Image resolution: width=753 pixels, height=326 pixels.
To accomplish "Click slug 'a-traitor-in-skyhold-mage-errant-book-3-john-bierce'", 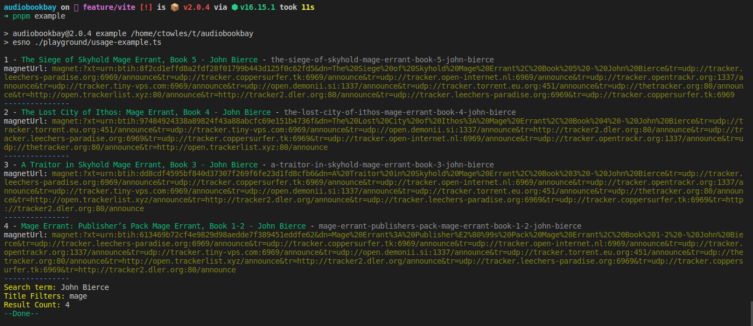I will point(382,165).
